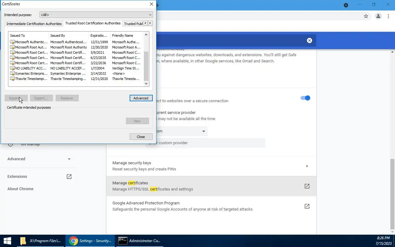Open the Chrome three-dot menu

click(388, 16)
